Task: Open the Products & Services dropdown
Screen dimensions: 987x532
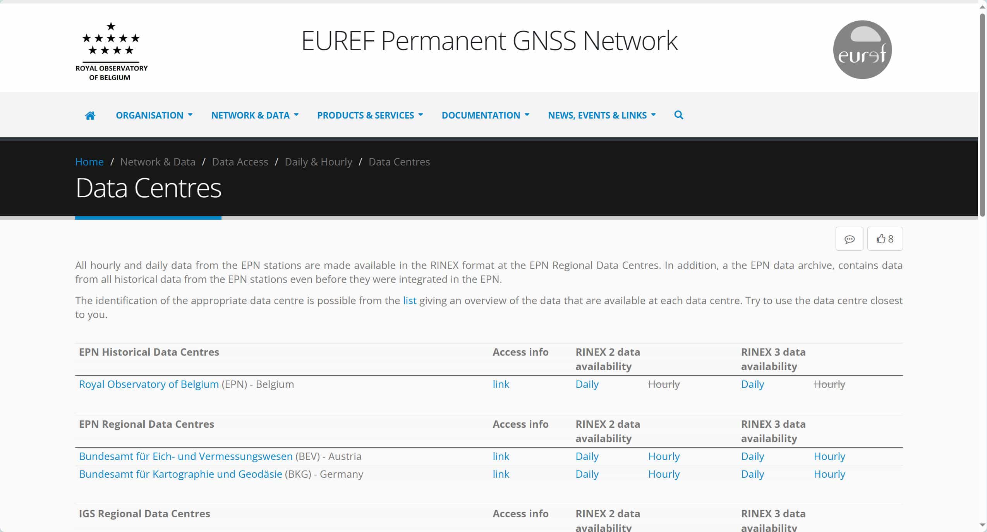Action: 370,115
